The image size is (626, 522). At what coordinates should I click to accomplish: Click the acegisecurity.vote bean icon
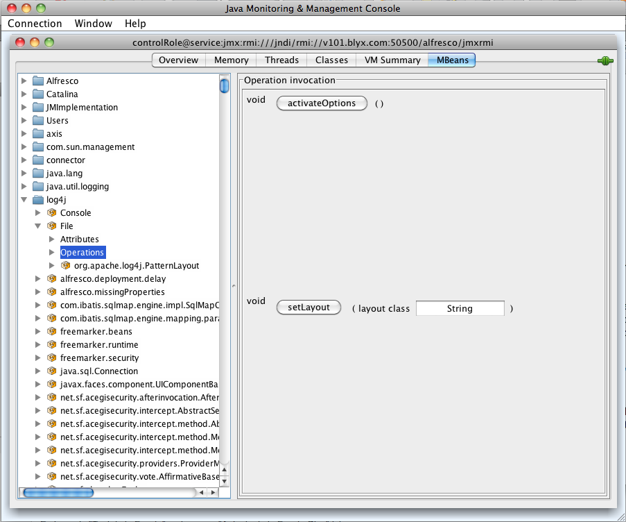(x=51, y=476)
